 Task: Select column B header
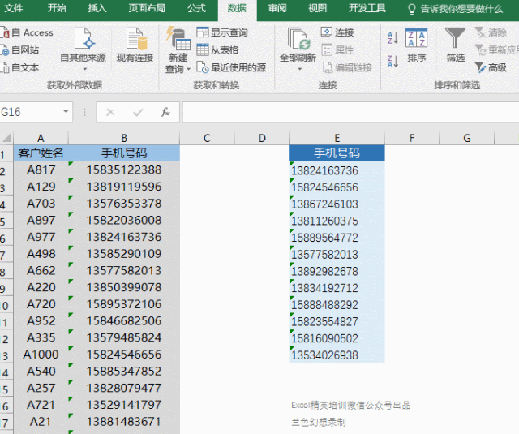pos(124,138)
